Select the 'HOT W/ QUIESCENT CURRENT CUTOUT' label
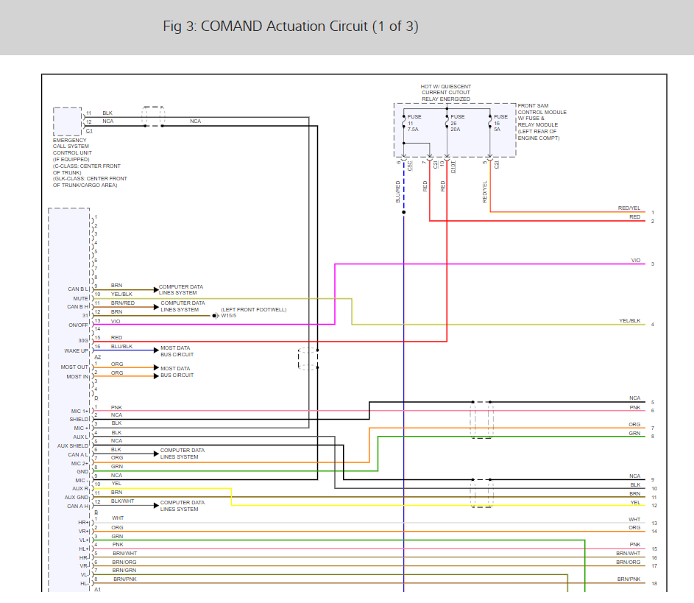The height and width of the screenshot is (603, 694). [x=446, y=89]
